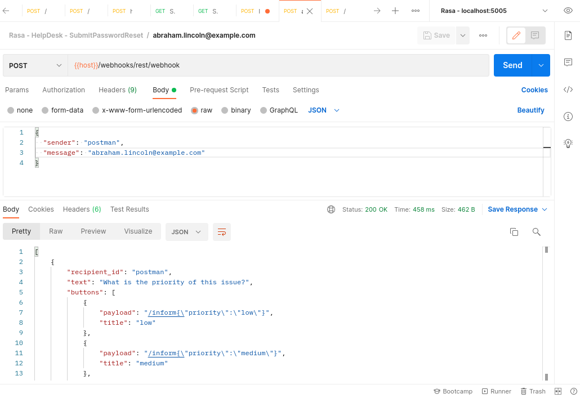The width and height of the screenshot is (580, 398).
Task: Search within the response body
Action: point(536,232)
